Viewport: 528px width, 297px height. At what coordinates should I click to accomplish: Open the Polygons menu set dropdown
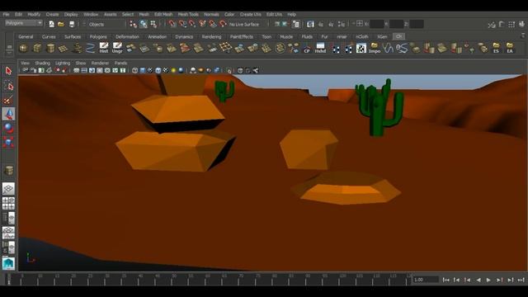click(24, 23)
